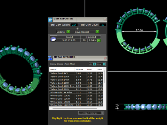
Task: Click the green arrow next to Save Report
Action: pyautogui.click(x=97, y=32)
